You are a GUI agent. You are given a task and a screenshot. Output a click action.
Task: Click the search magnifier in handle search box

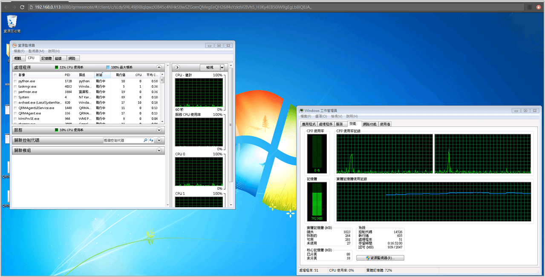tap(145, 140)
